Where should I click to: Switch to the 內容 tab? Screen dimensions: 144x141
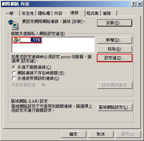click(60, 13)
